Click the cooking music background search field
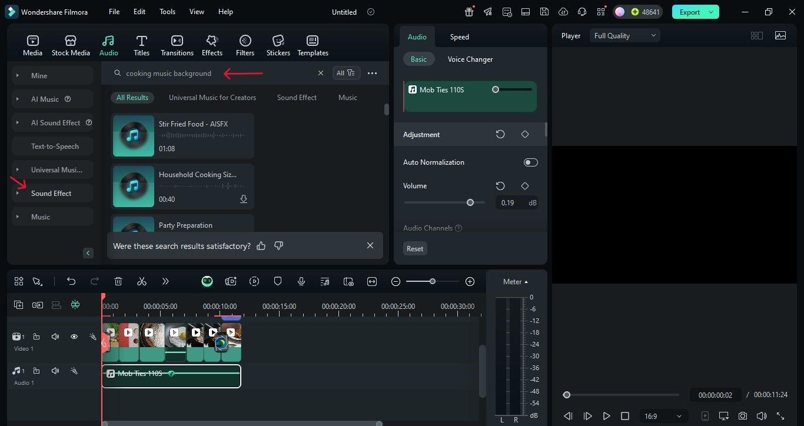Viewport: 804px width, 426px height. (x=218, y=73)
